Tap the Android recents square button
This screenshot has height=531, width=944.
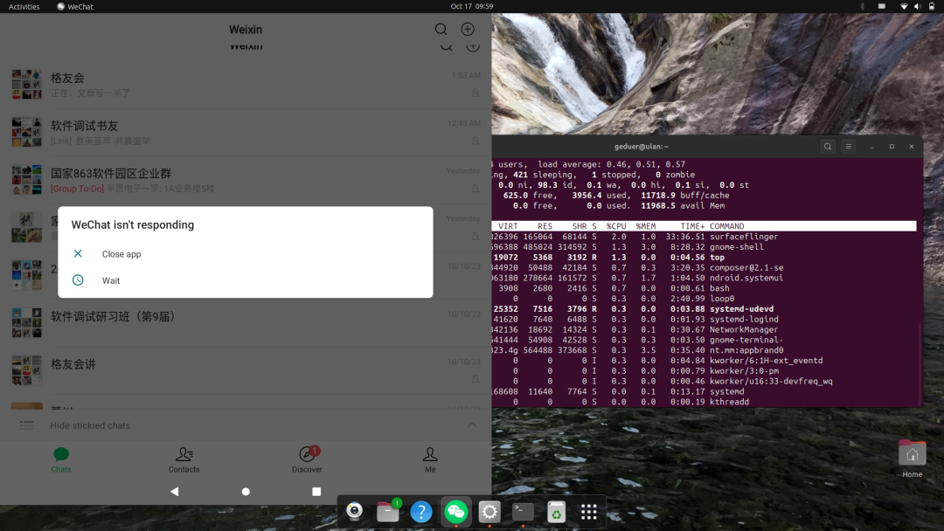coord(316,492)
